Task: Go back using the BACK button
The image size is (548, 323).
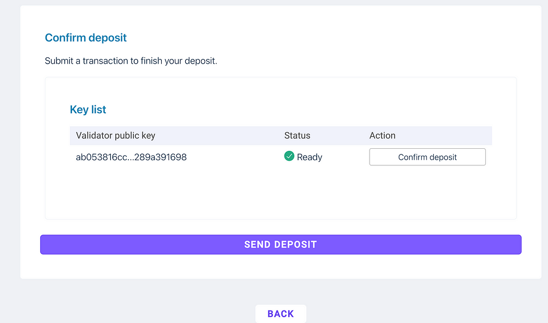Action: point(281,314)
